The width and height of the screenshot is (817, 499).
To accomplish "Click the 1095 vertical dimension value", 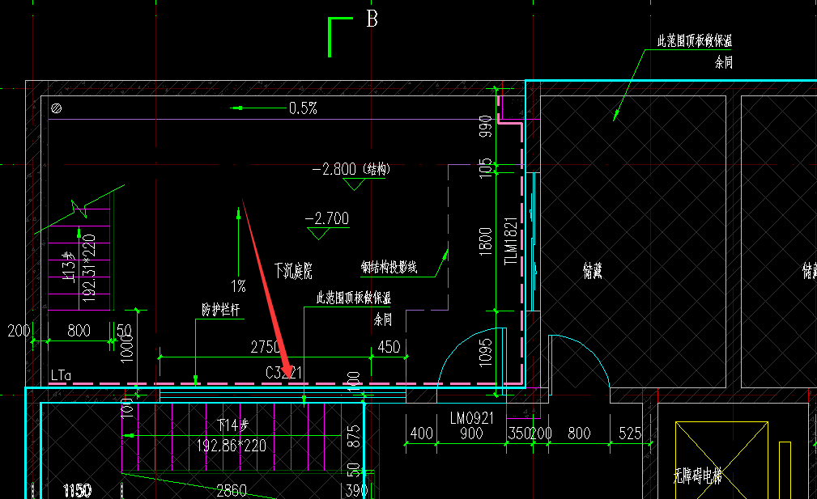I will [486, 353].
